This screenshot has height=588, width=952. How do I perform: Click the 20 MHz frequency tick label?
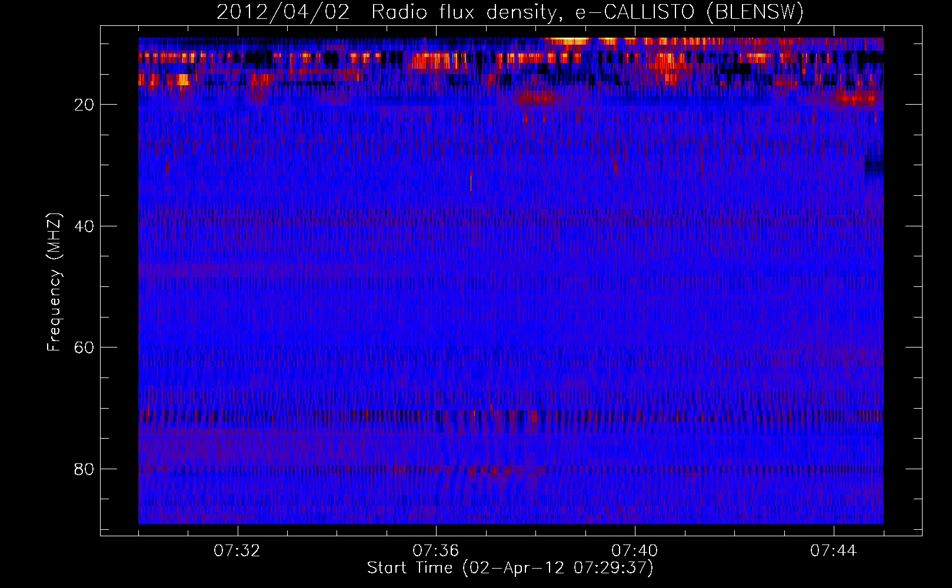point(85,105)
